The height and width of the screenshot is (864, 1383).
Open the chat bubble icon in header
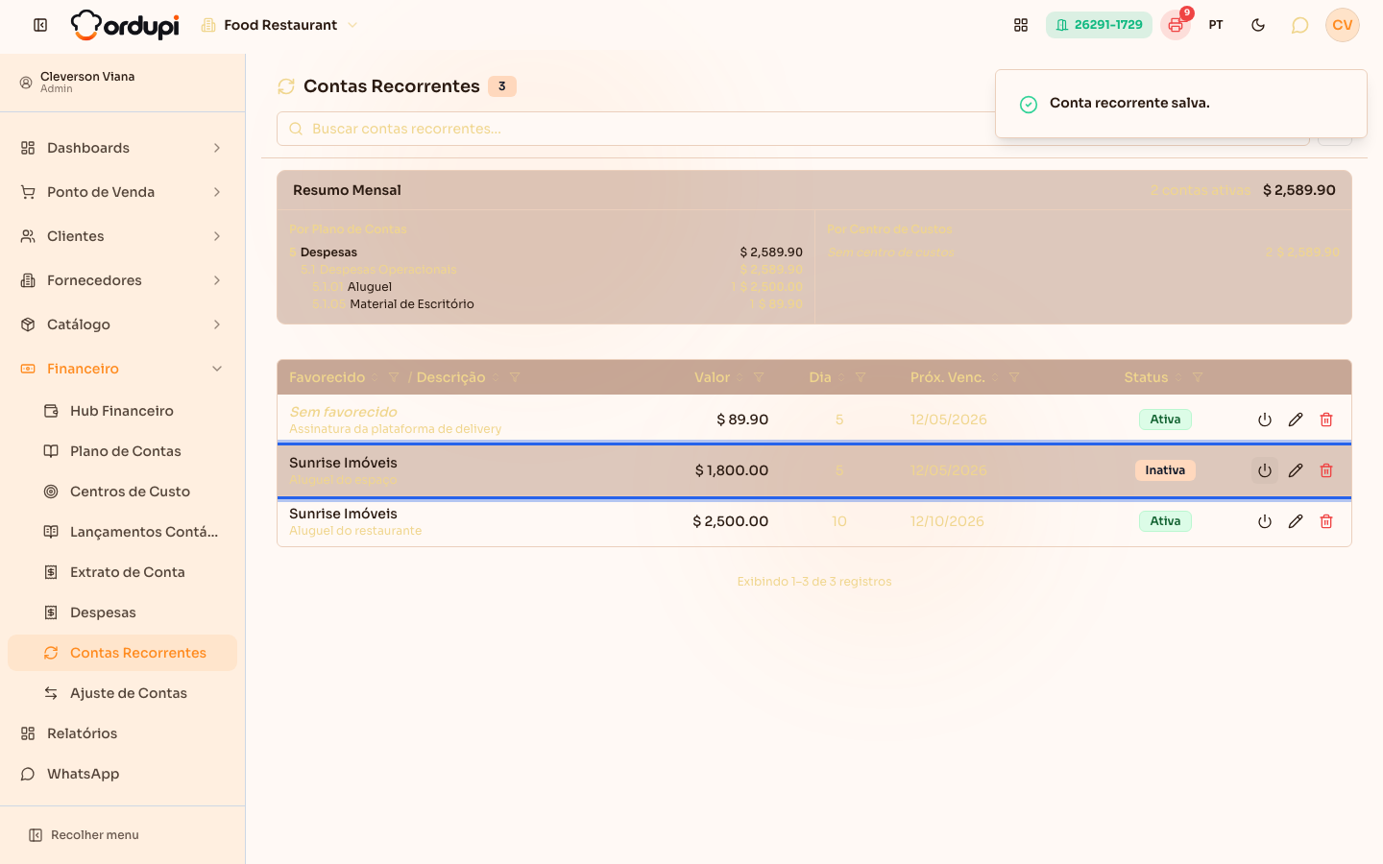1299,25
